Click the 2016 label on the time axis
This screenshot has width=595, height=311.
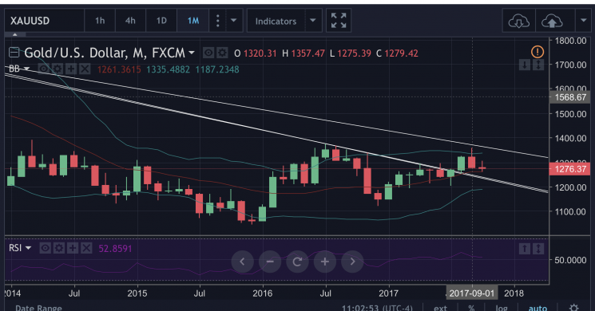click(x=262, y=293)
